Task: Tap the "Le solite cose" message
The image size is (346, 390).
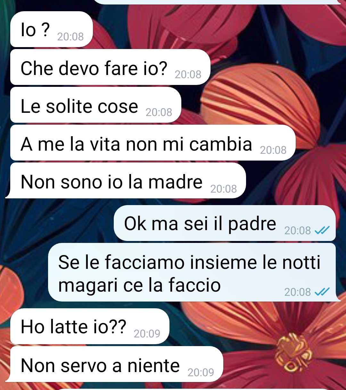Action: [x=96, y=105]
